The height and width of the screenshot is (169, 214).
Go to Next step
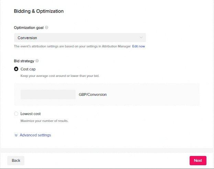[x=198, y=160]
